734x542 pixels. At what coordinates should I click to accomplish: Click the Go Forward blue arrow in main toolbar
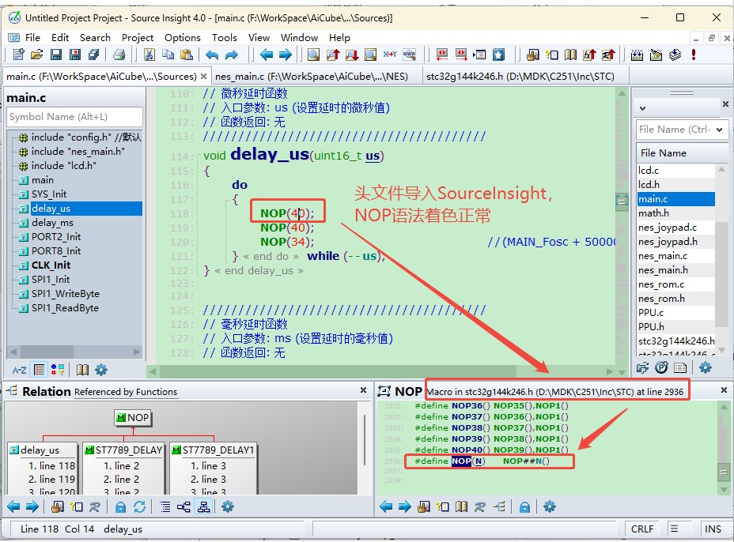(285, 55)
